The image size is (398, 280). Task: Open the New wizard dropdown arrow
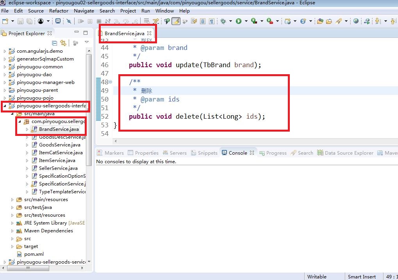coord(12,21)
